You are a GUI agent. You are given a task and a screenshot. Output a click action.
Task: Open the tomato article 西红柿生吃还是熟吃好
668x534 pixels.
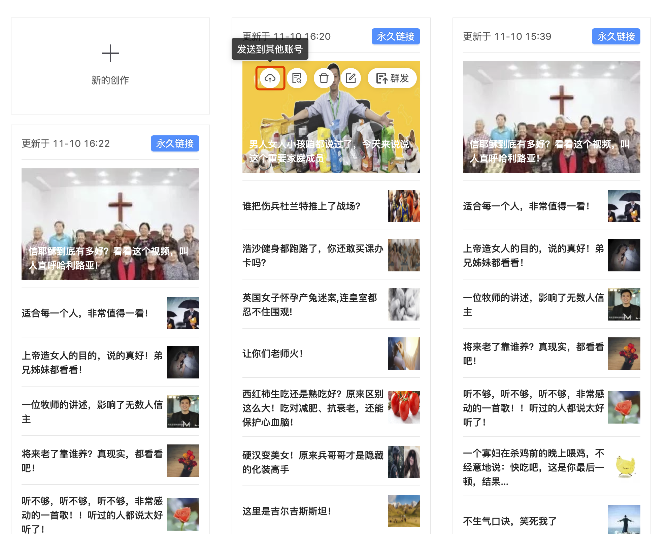(x=313, y=408)
